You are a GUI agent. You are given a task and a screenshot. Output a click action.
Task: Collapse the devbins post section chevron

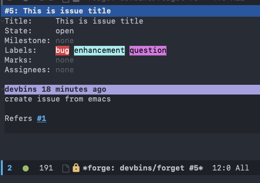pyautogui.click(x=2, y=89)
